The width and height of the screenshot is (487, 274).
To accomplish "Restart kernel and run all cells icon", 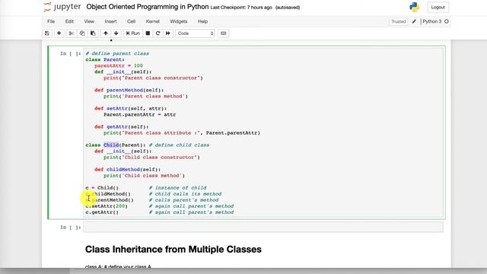I will coord(168,33).
